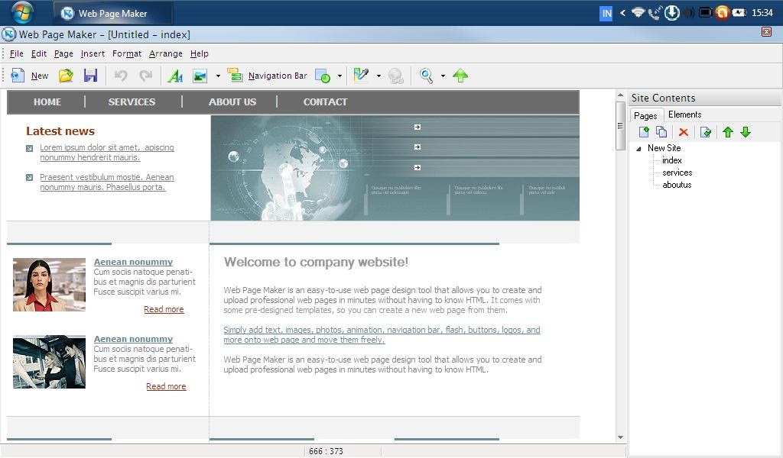Click the first 'Aenean nonummy' heading link
The width and height of the screenshot is (783, 458).
click(x=133, y=262)
